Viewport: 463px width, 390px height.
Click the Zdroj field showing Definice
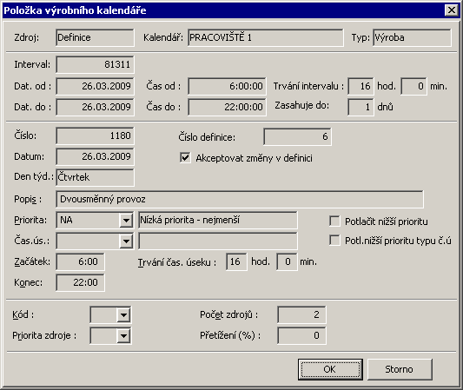tap(95, 37)
